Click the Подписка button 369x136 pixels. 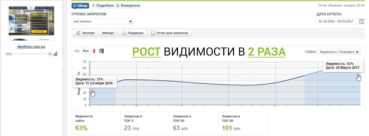click(133, 33)
